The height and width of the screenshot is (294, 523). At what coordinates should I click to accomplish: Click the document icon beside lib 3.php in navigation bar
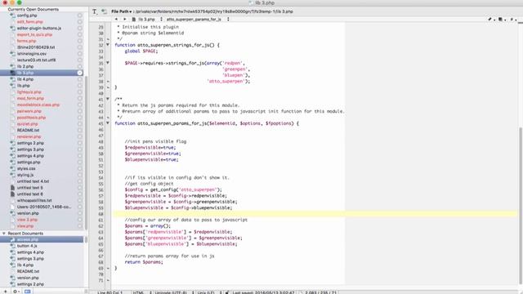tap(134, 20)
